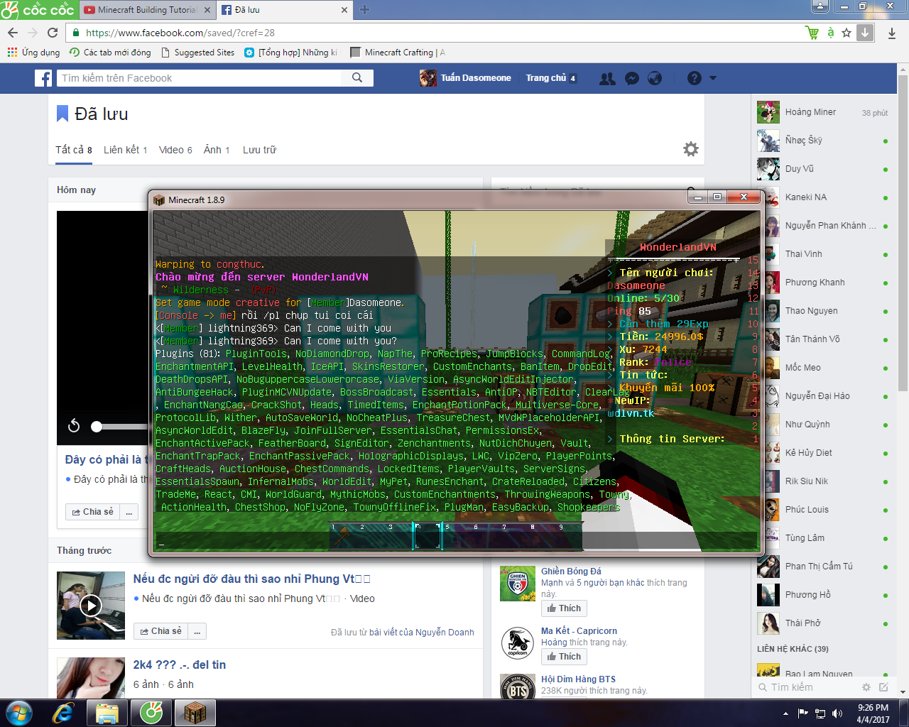Screen dimensions: 909x727
Task: Open chat with Kaneki NA
Action: point(822,197)
